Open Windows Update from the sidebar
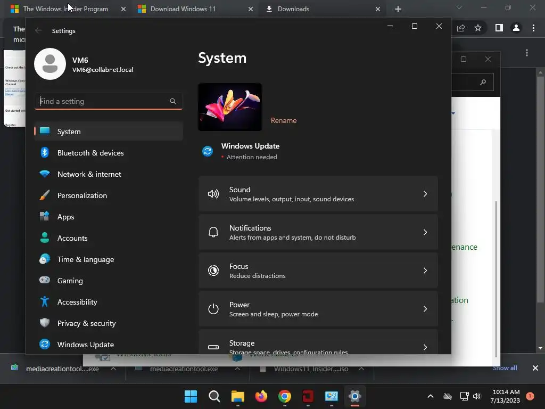545x409 pixels. point(109,345)
